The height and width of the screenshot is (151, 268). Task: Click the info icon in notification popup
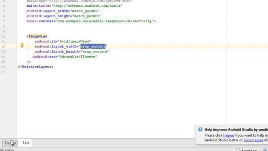pyautogui.click(x=200, y=130)
